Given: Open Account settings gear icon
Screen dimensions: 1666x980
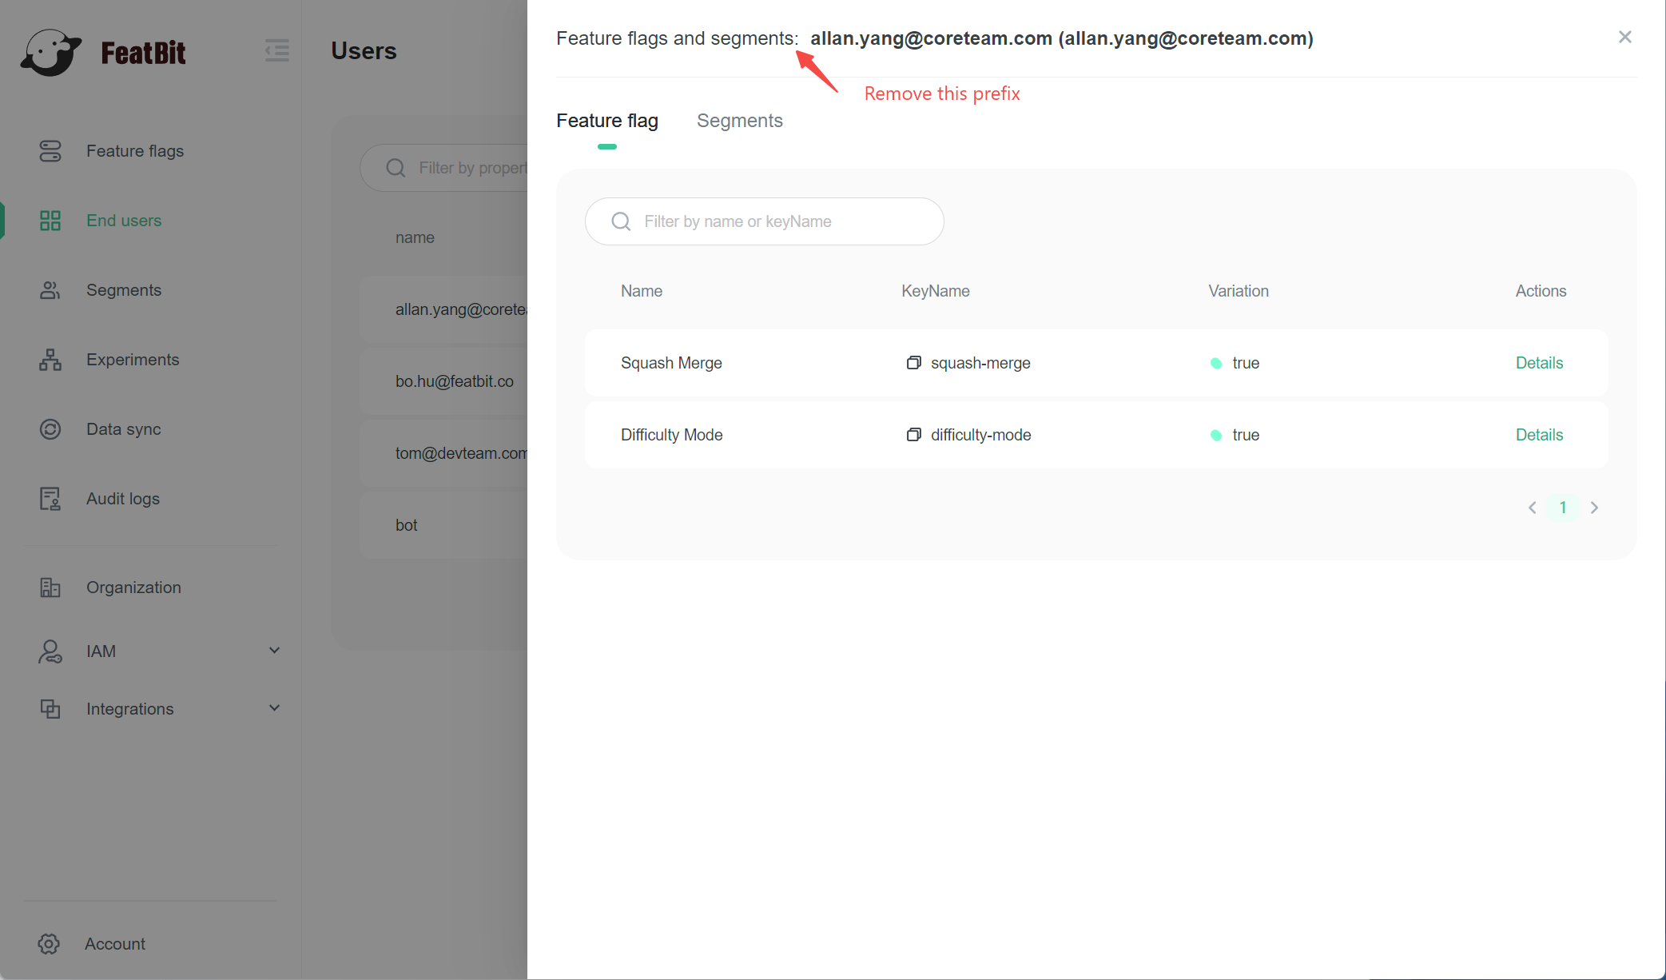Looking at the screenshot, I should (49, 943).
